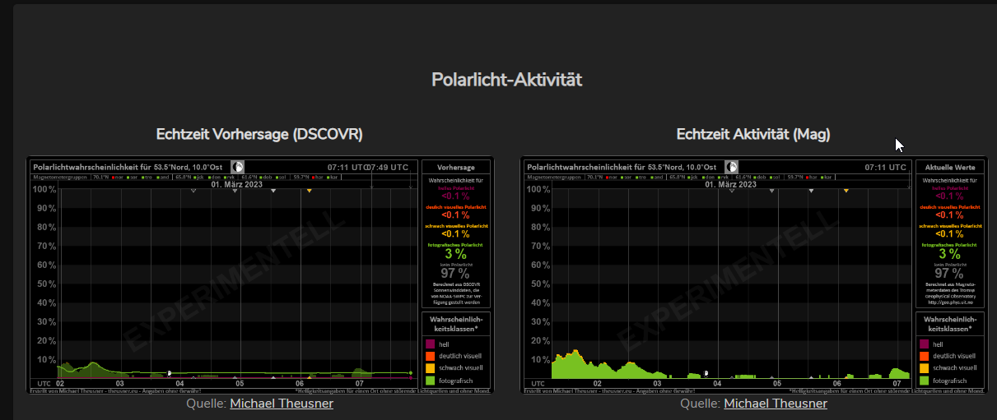Click the '50 %' axis label on the Mag chart
997x420 pixels.
540,284
